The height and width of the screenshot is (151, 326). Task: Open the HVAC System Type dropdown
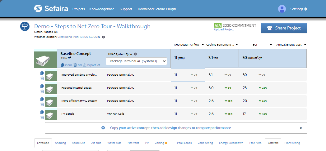pos(136,61)
